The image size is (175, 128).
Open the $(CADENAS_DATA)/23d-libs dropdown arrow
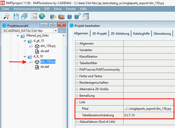pyautogui.click(x=56, y=31)
